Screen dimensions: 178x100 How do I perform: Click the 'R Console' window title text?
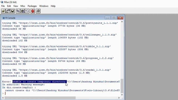(10, 18)
